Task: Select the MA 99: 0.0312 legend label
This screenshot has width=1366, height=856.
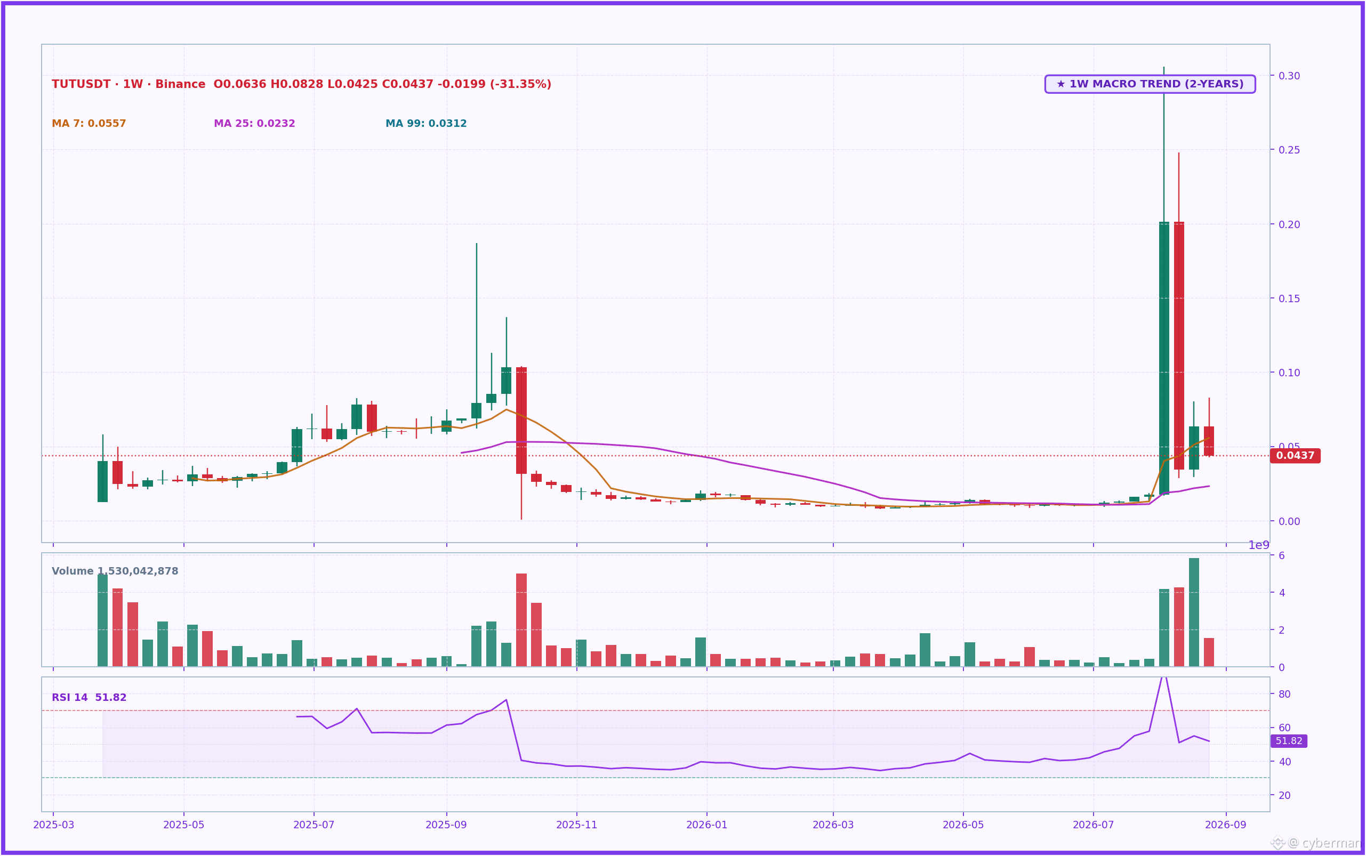Action: [426, 124]
